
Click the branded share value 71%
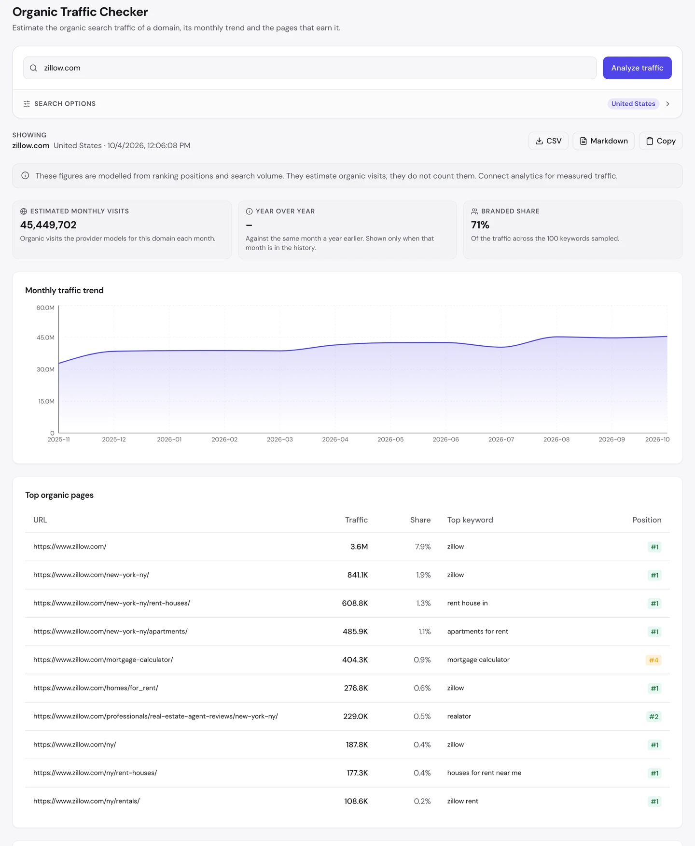pos(480,225)
